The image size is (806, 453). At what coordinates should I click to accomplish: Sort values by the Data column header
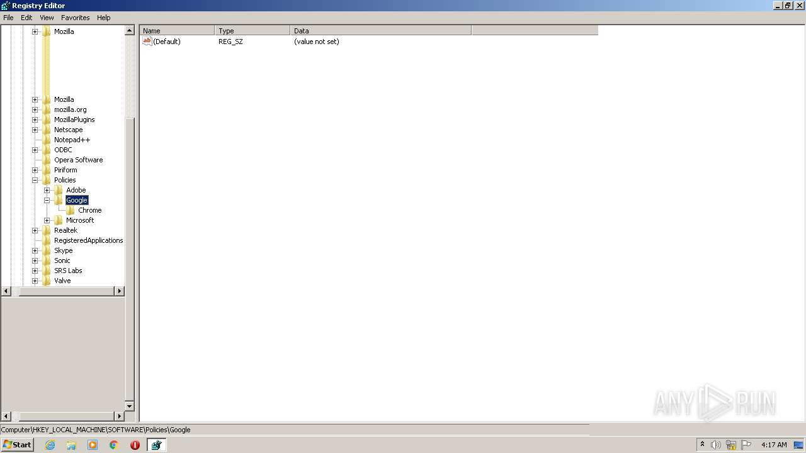point(381,30)
